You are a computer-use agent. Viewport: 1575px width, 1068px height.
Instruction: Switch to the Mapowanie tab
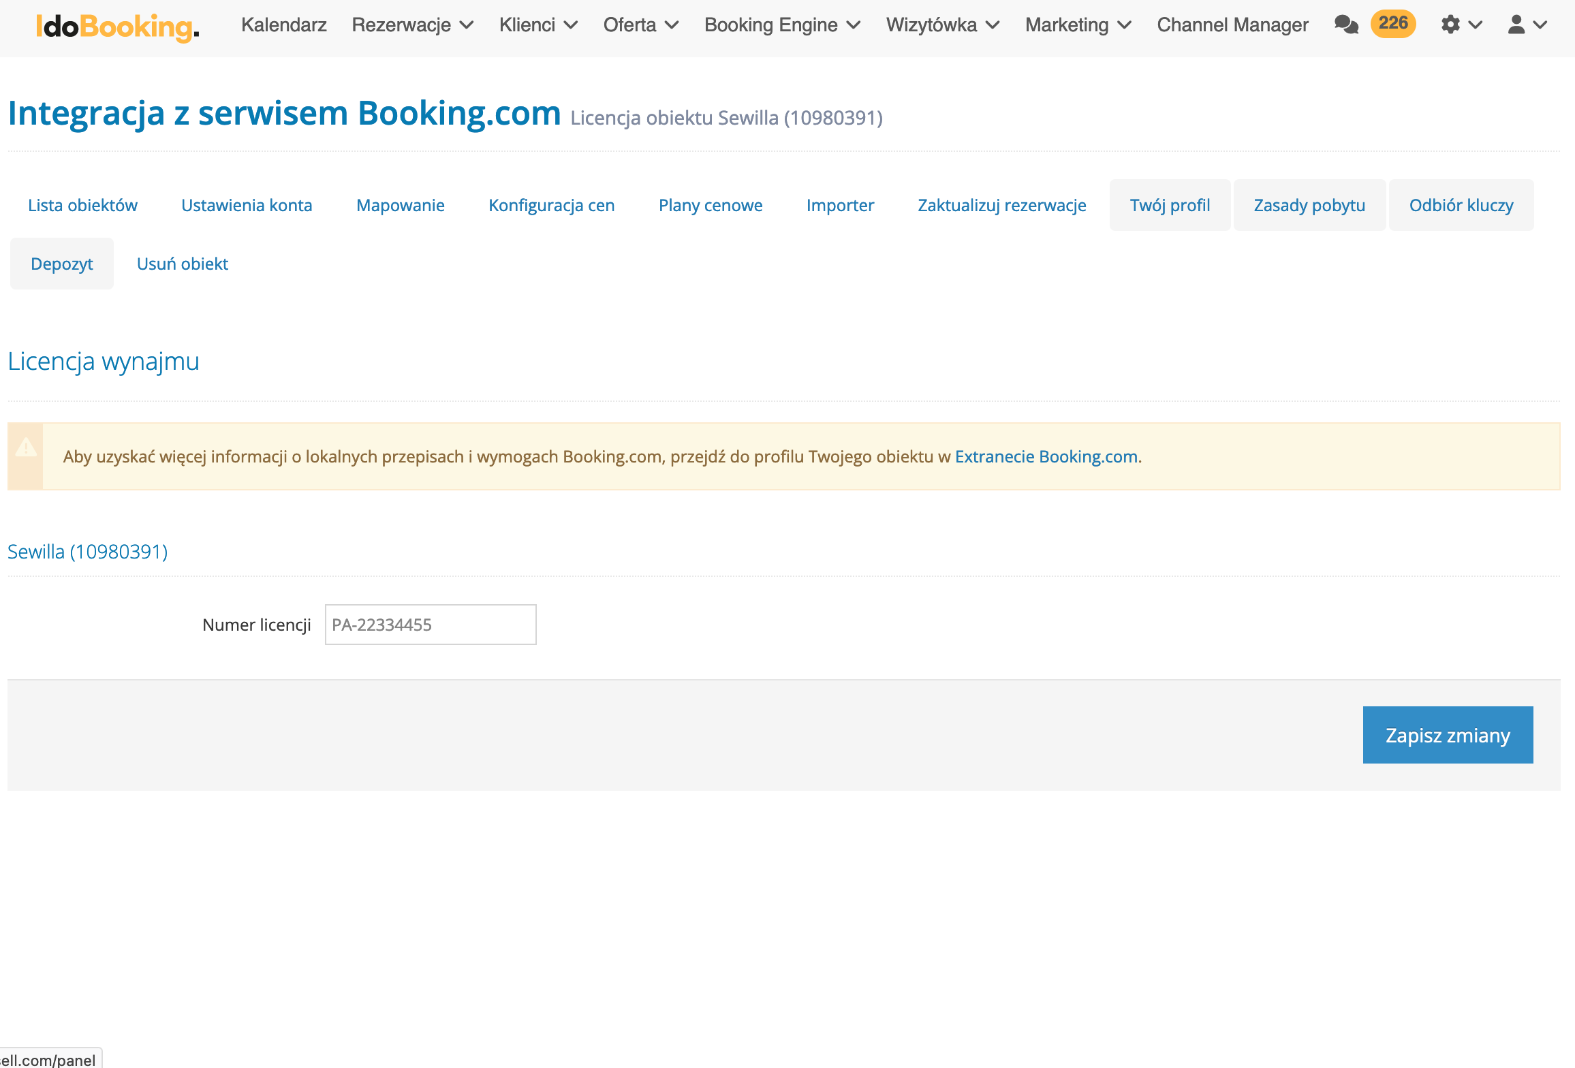coord(400,205)
